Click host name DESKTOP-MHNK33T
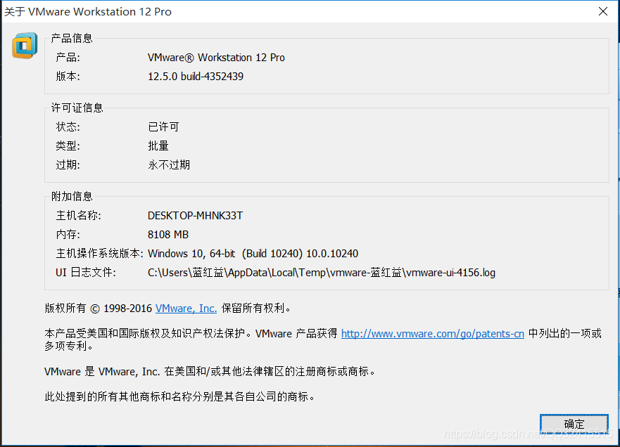 [195, 216]
